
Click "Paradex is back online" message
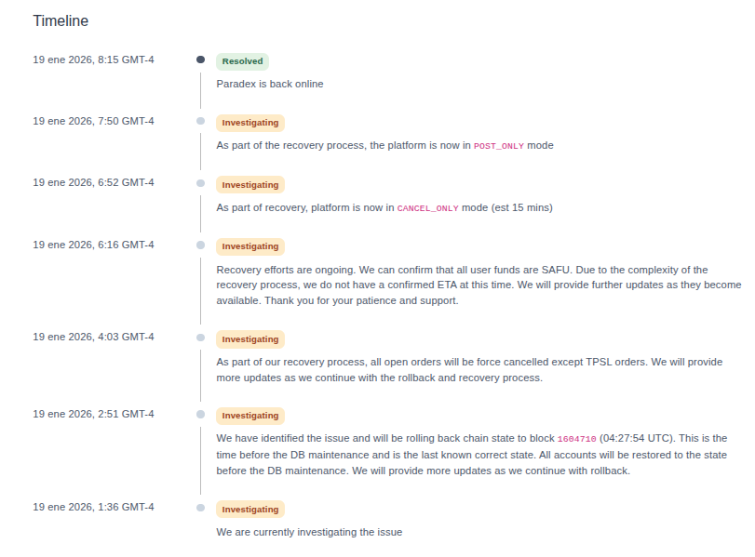tap(270, 85)
